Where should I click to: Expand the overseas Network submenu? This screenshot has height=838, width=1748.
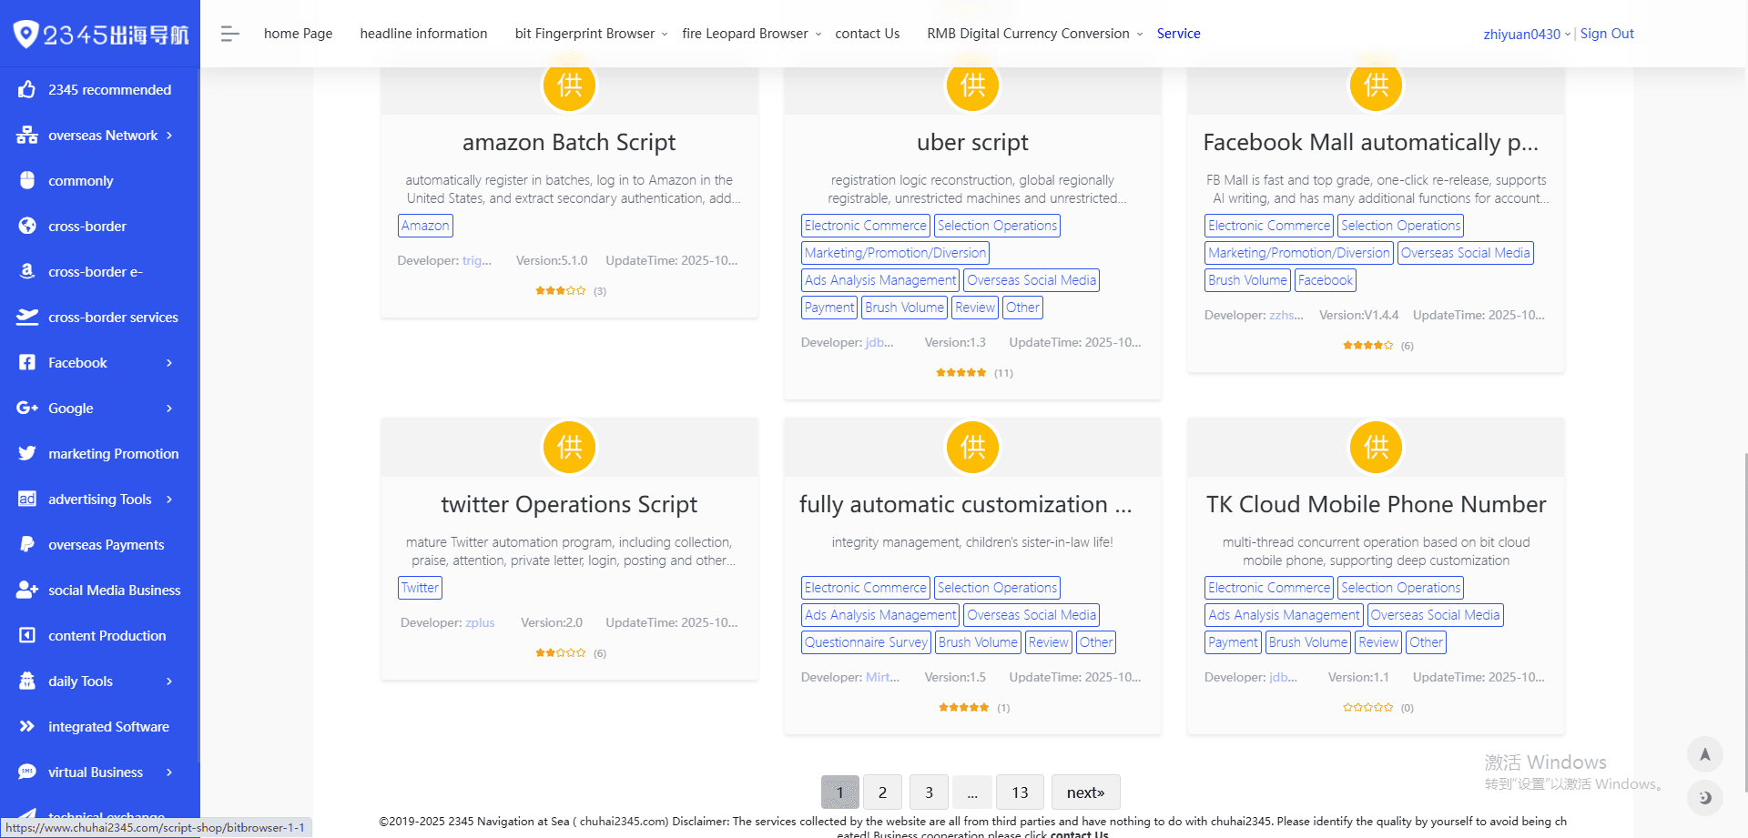[169, 136]
